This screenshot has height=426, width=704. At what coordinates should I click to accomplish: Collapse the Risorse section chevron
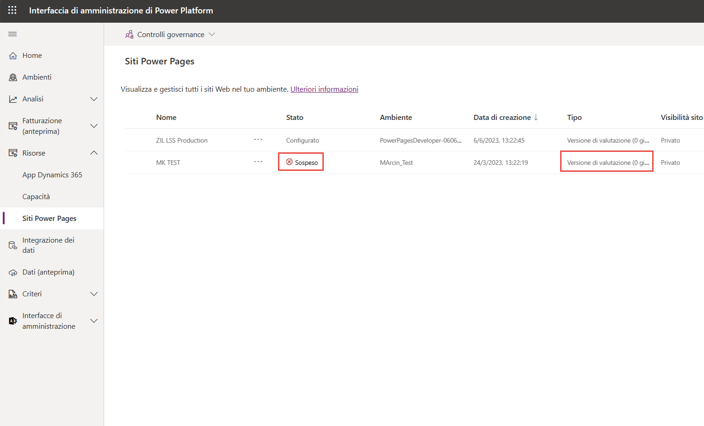[x=94, y=153]
